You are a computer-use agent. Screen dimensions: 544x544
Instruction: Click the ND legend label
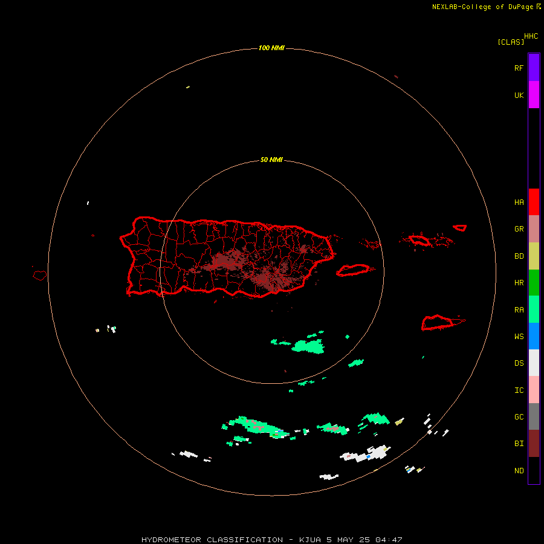(x=519, y=471)
